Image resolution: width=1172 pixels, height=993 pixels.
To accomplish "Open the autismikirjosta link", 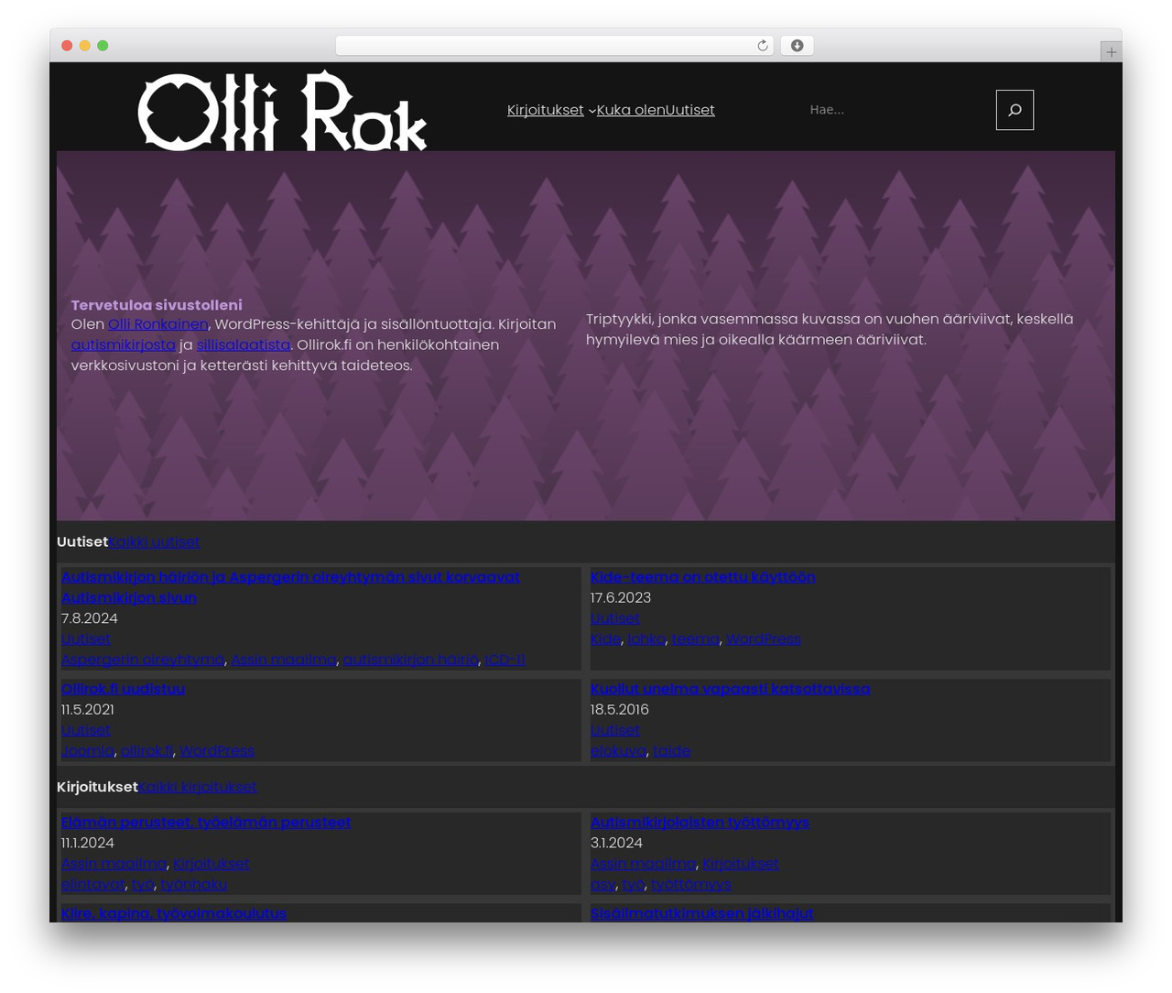I will click(123, 345).
